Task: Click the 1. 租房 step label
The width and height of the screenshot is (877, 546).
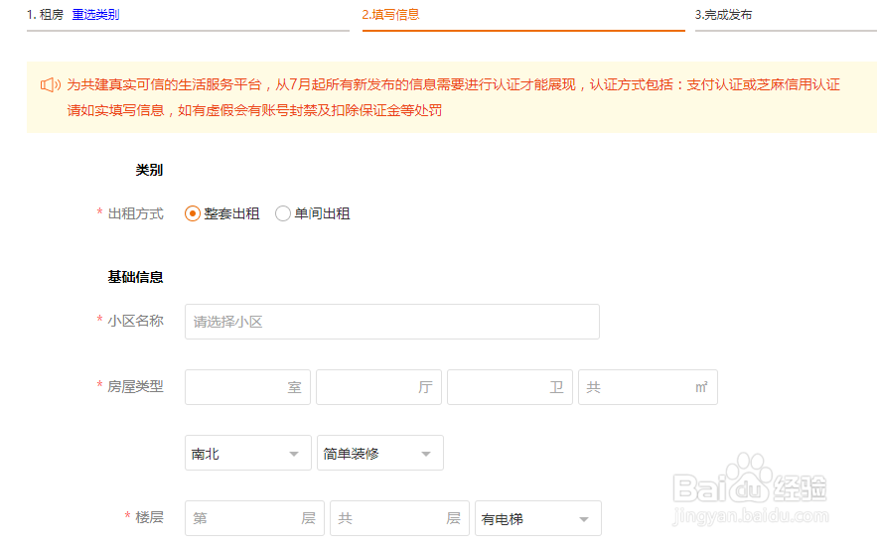Action: coord(45,15)
